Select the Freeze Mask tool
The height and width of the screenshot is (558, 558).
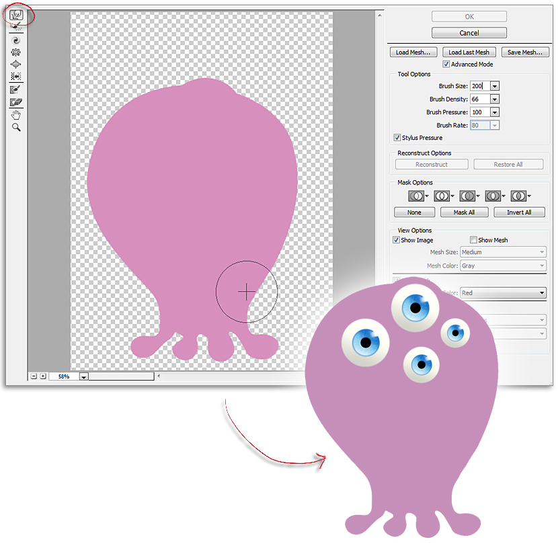click(16, 89)
